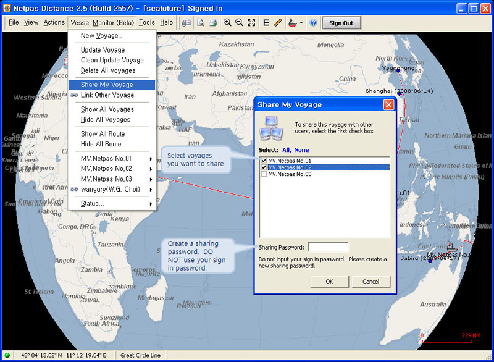Click the None selection link
Image resolution: width=494 pixels, height=362 pixels.
click(301, 150)
